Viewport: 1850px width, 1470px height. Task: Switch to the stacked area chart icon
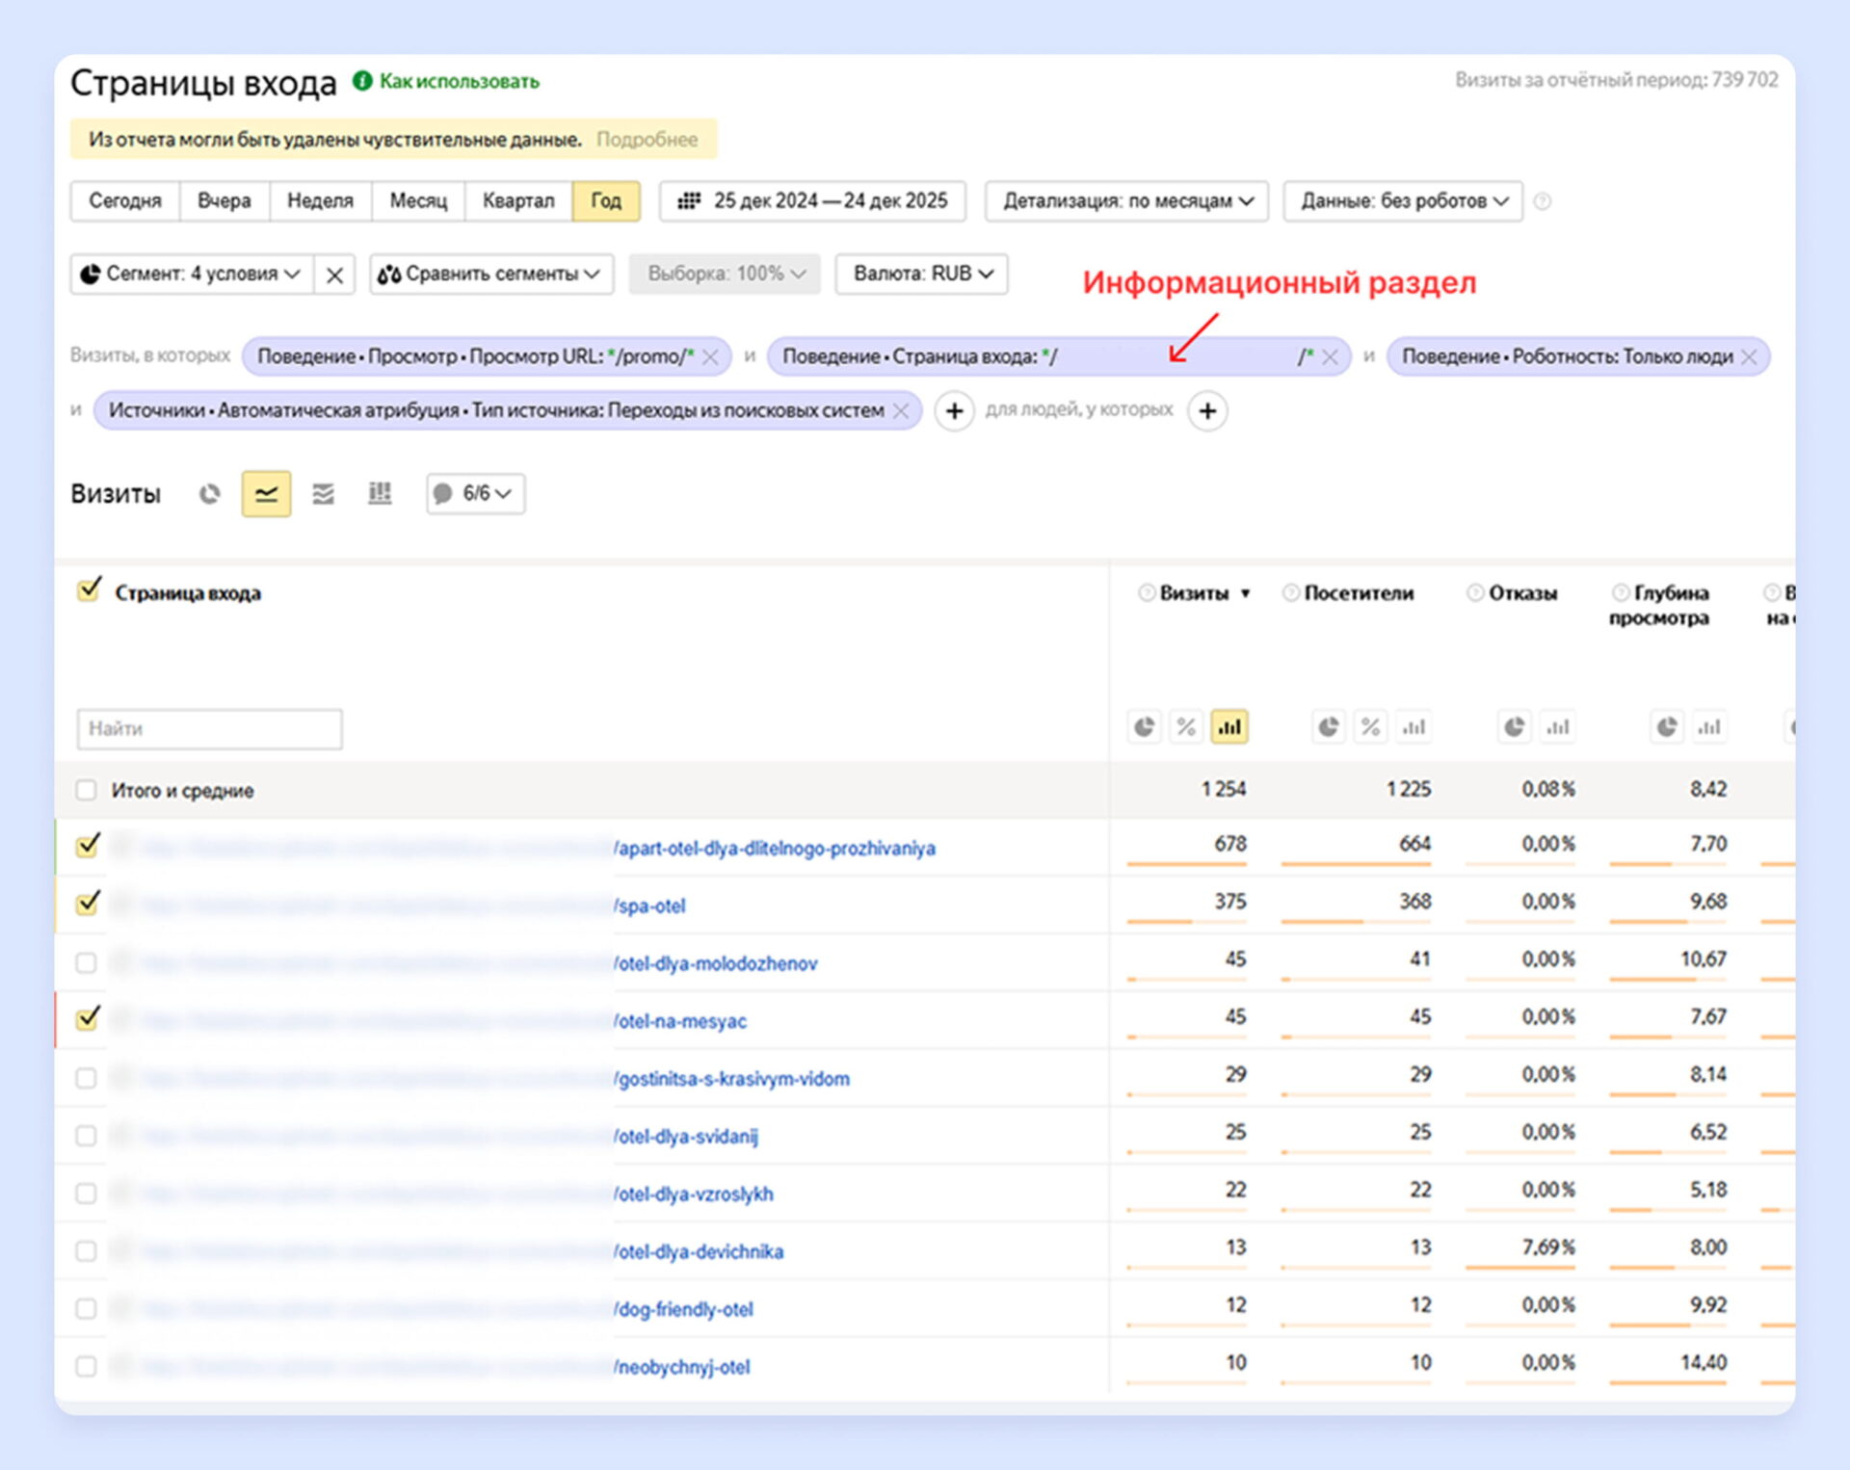coord(323,494)
